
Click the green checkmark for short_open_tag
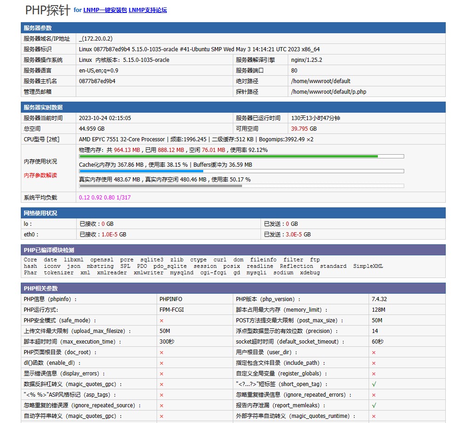pyautogui.click(x=374, y=384)
